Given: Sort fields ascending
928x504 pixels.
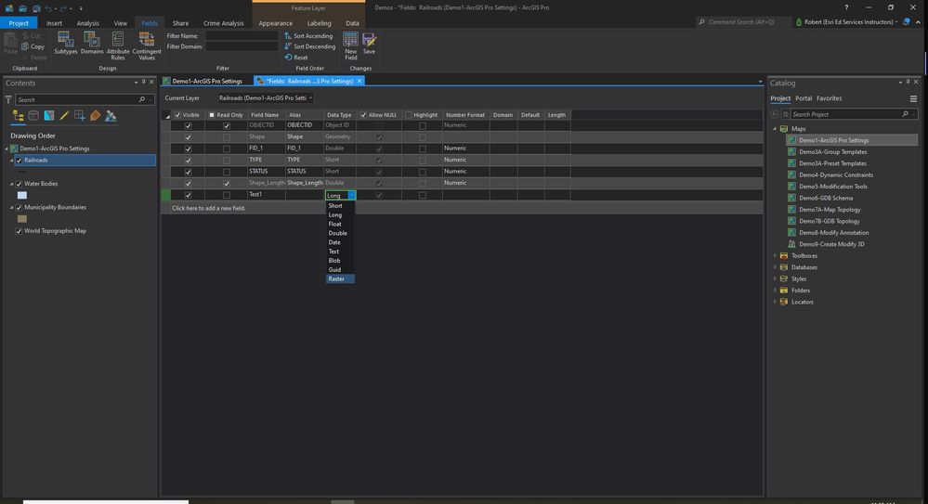Looking at the screenshot, I should pyautogui.click(x=308, y=36).
